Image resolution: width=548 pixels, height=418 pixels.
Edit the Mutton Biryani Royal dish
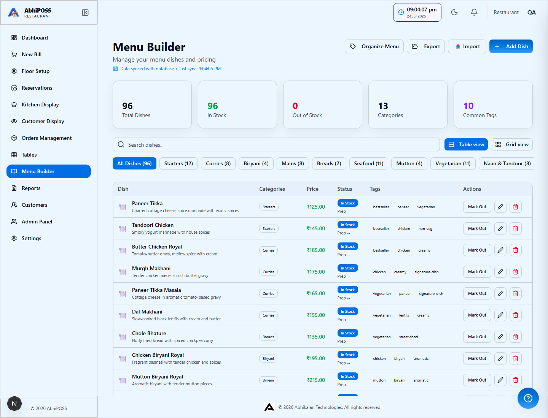pos(500,380)
